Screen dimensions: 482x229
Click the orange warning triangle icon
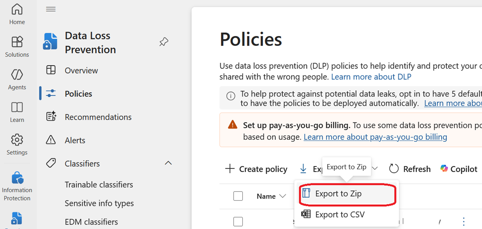click(x=232, y=124)
